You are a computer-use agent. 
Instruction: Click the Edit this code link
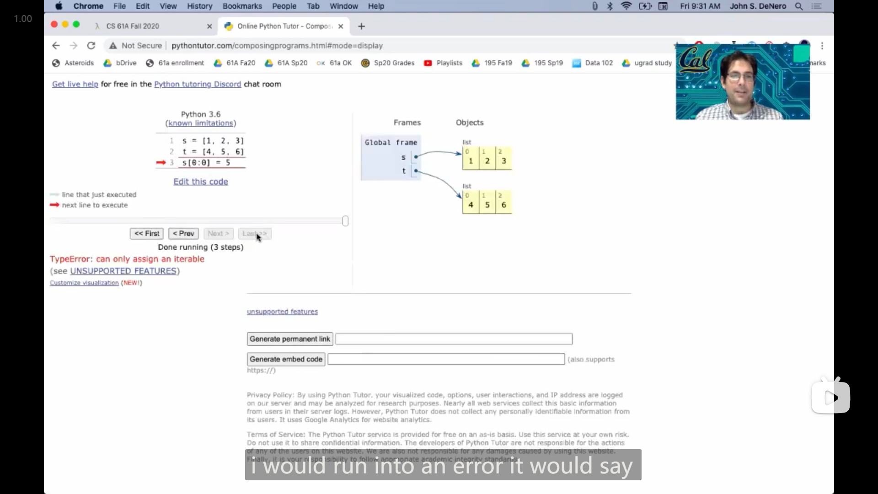pos(200,182)
